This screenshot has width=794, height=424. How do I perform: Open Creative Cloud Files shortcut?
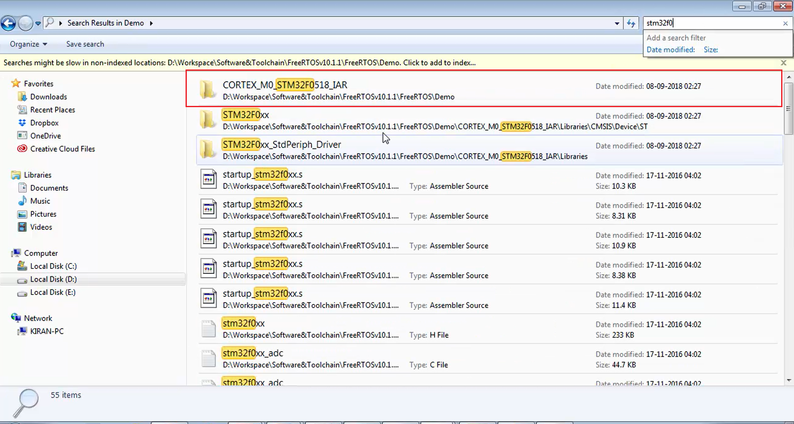coord(63,149)
